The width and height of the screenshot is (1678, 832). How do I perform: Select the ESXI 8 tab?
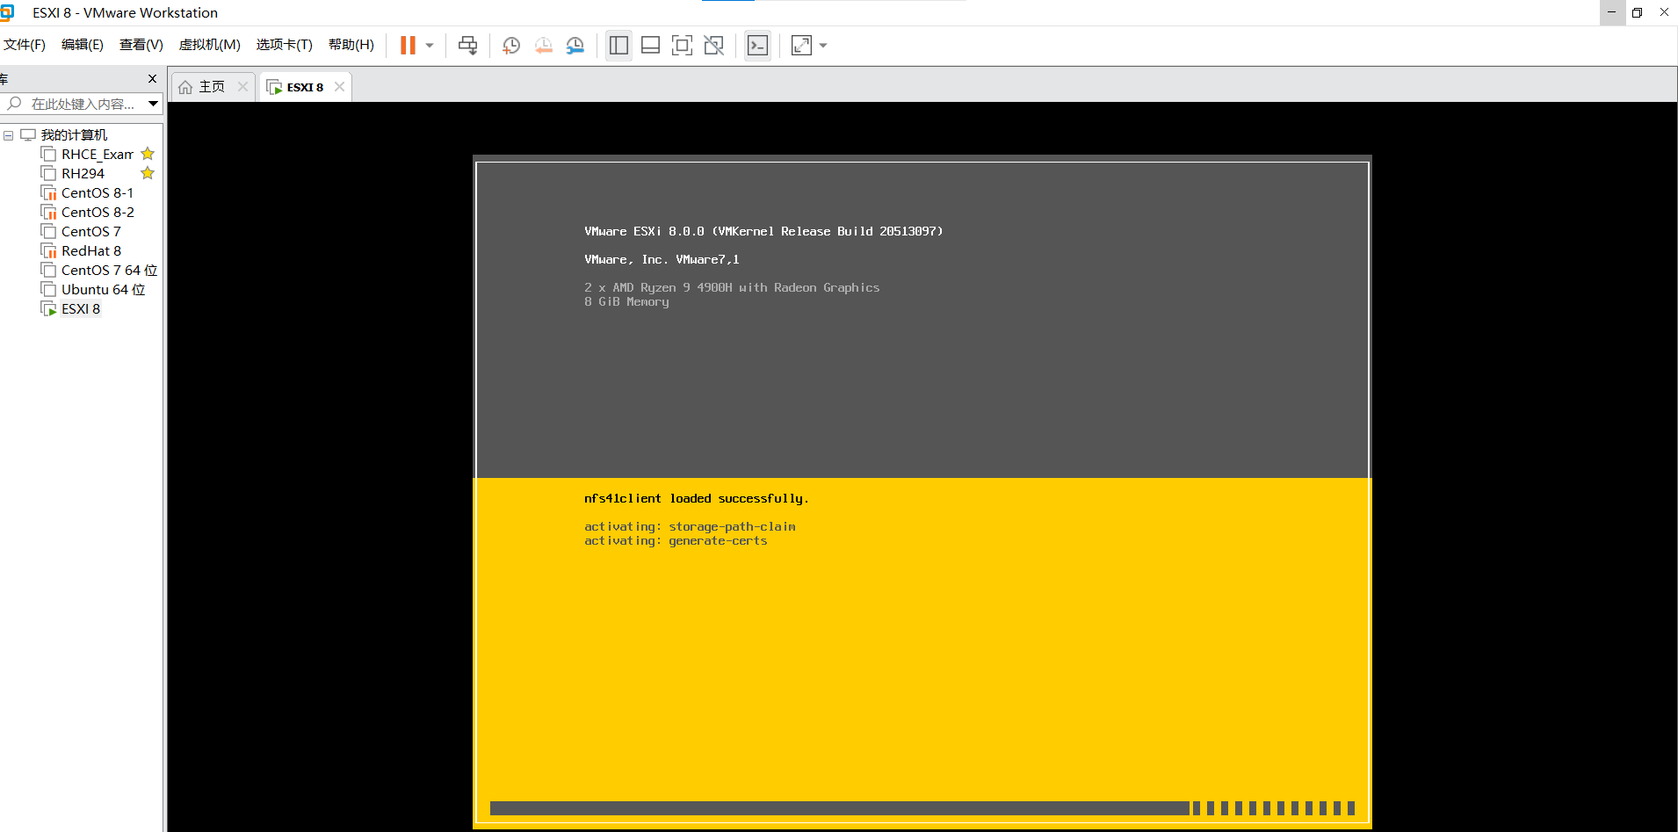305,87
